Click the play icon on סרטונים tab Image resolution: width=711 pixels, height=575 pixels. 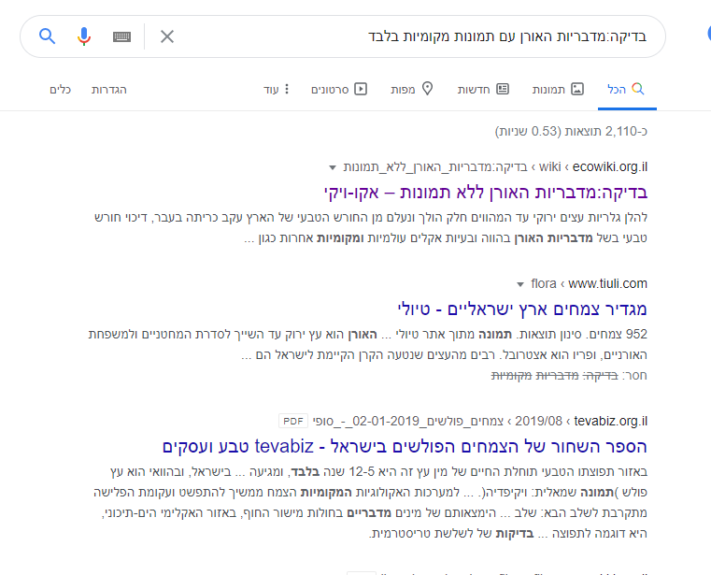click(x=361, y=89)
